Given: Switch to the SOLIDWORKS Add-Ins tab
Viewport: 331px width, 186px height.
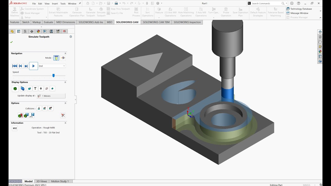Looking at the screenshot, I should pyautogui.click(x=91, y=22).
